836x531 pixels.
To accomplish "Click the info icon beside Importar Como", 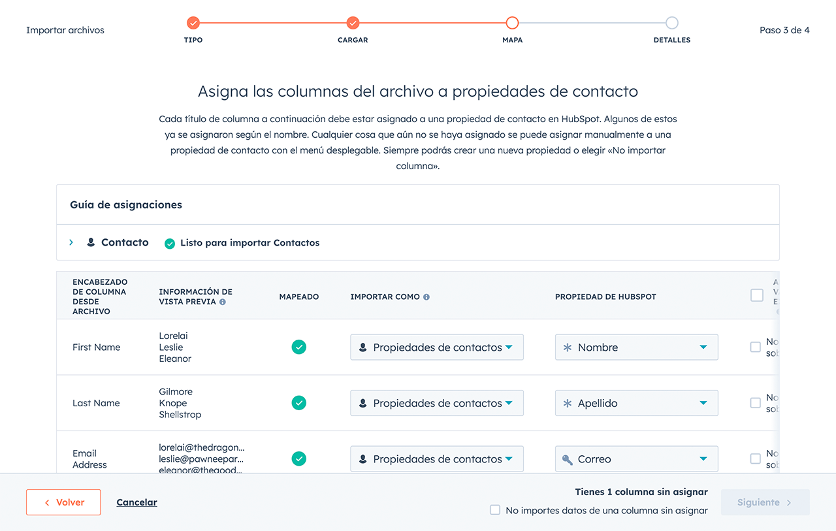I will (x=426, y=297).
